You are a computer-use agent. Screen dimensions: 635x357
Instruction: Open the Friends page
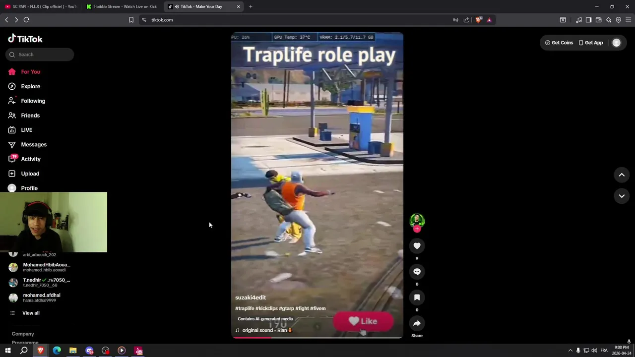24,116
